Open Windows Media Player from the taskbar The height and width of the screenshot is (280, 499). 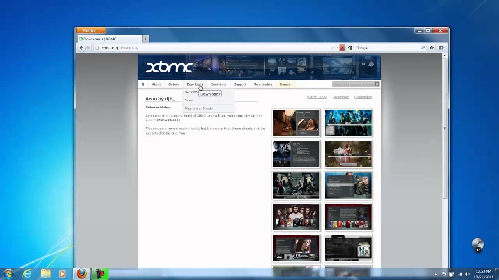(x=62, y=274)
